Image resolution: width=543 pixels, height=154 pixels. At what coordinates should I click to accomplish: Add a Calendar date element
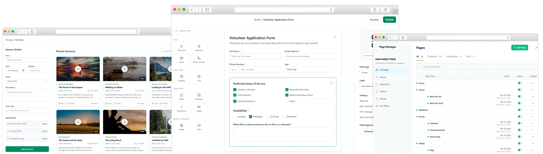[x=182, y=78]
